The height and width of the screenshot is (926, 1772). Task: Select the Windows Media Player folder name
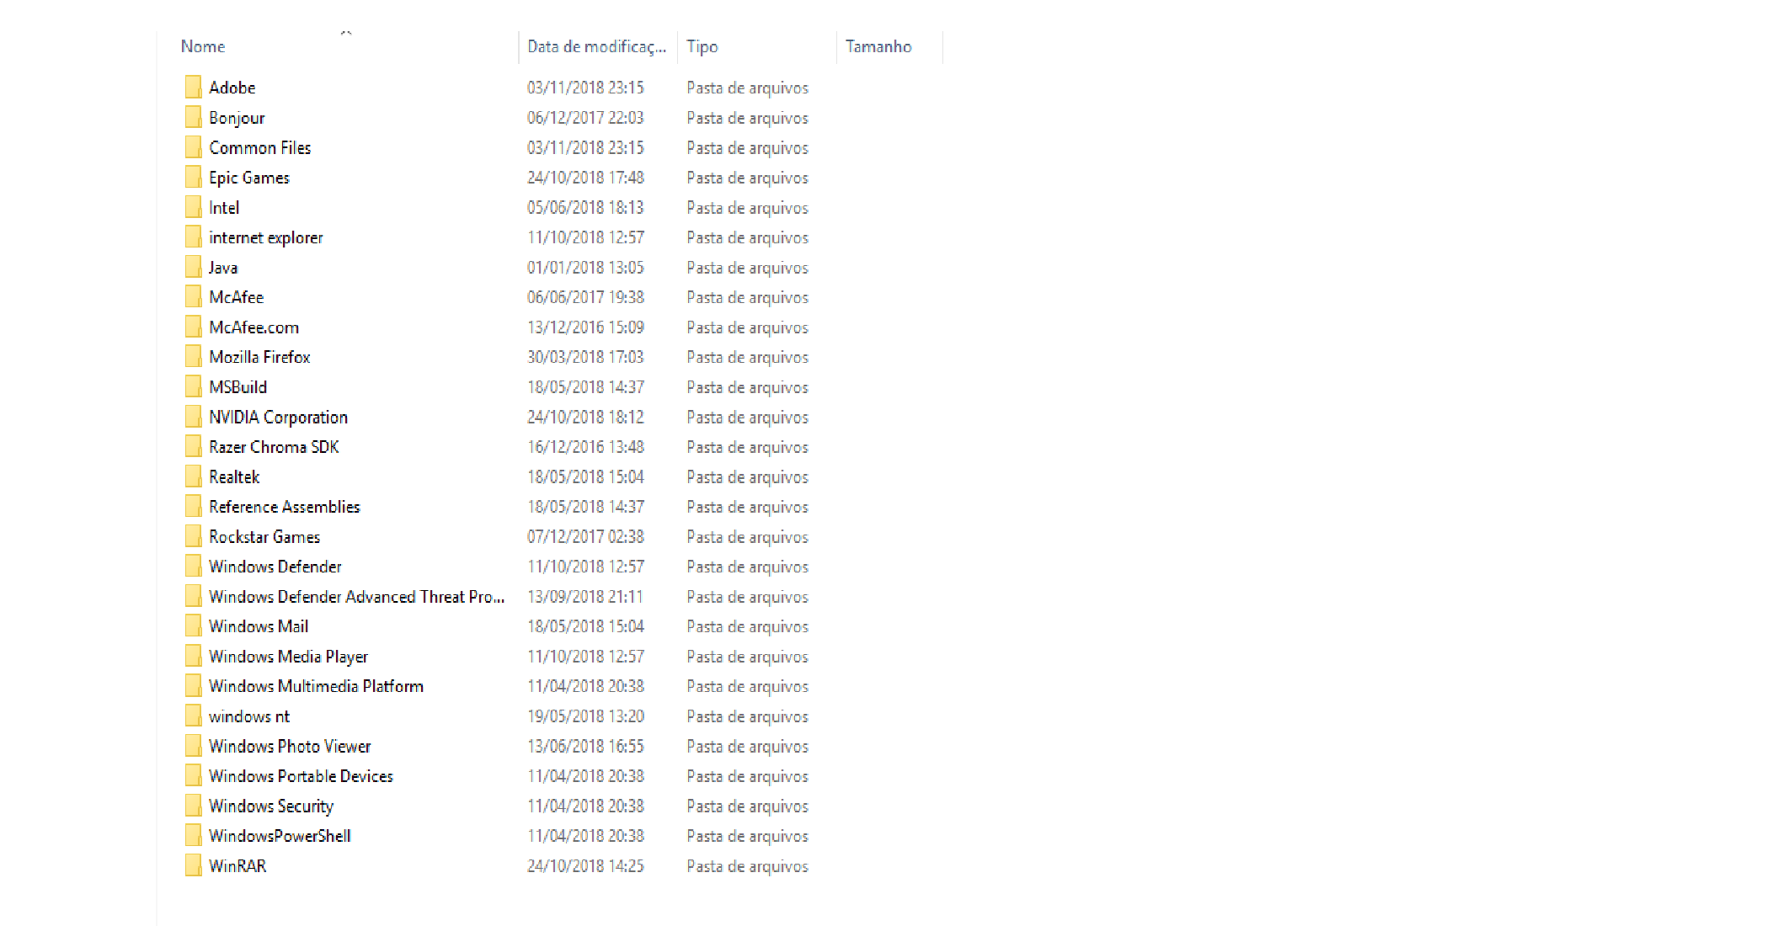(x=289, y=657)
